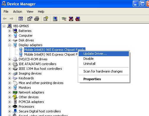
Task: Expand the Computer node
Action: (x=9, y=36)
